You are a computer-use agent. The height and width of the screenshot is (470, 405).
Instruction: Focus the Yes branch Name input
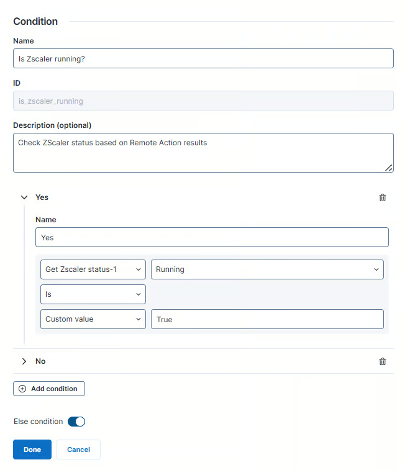(x=212, y=237)
